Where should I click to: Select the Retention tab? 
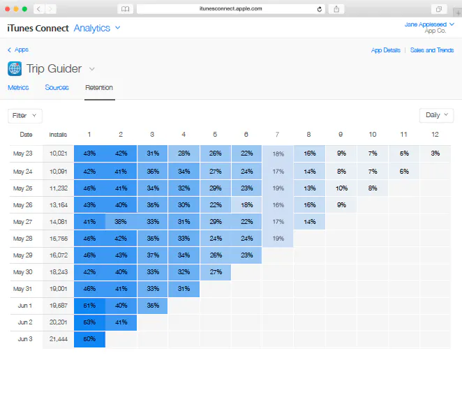pos(99,88)
